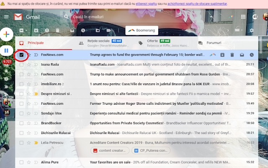The image size is (268, 168).
Task: Select the Ioana Radu email checkbox
Action: pyautogui.click(x=21, y=65)
